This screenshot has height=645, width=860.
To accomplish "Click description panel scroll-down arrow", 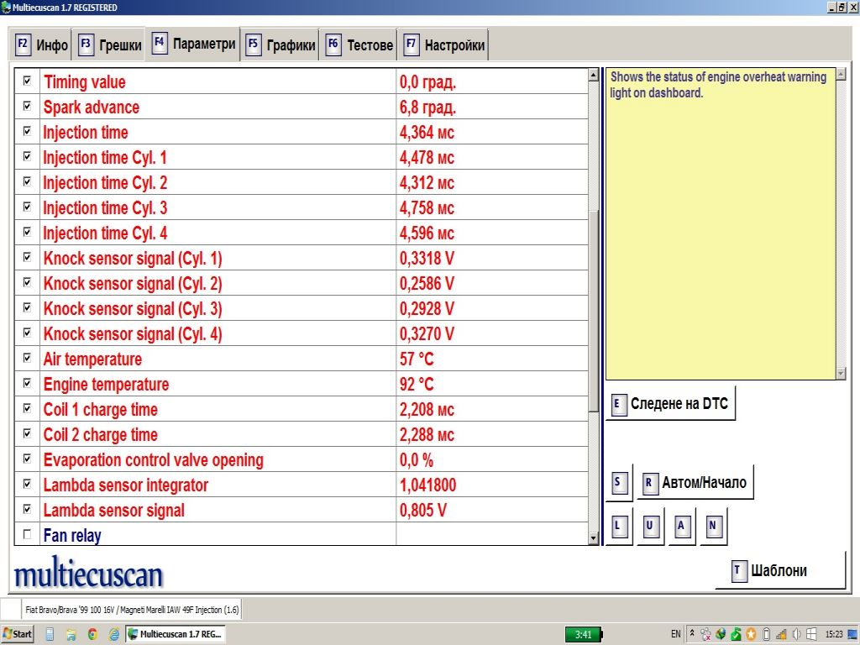I will [842, 373].
